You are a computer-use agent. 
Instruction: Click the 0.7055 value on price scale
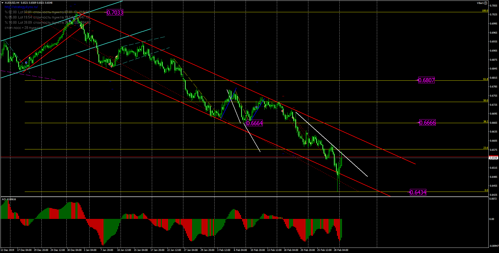click(x=494, y=5)
